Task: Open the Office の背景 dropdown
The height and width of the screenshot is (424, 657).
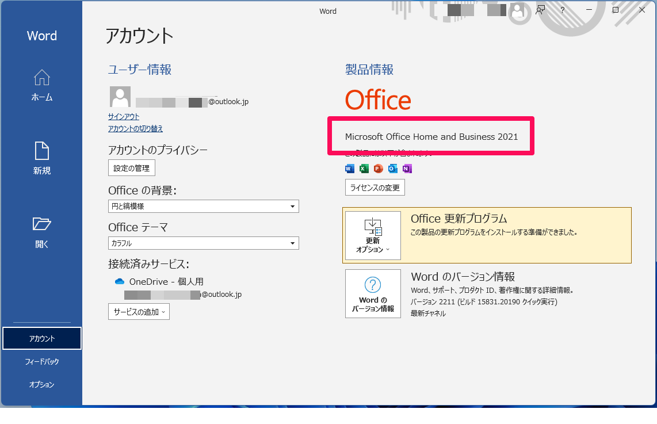Action: [x=203, y=206]
